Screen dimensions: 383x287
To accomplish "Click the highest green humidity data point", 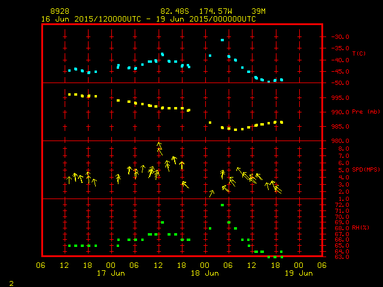I will click(x=222, y=205).
